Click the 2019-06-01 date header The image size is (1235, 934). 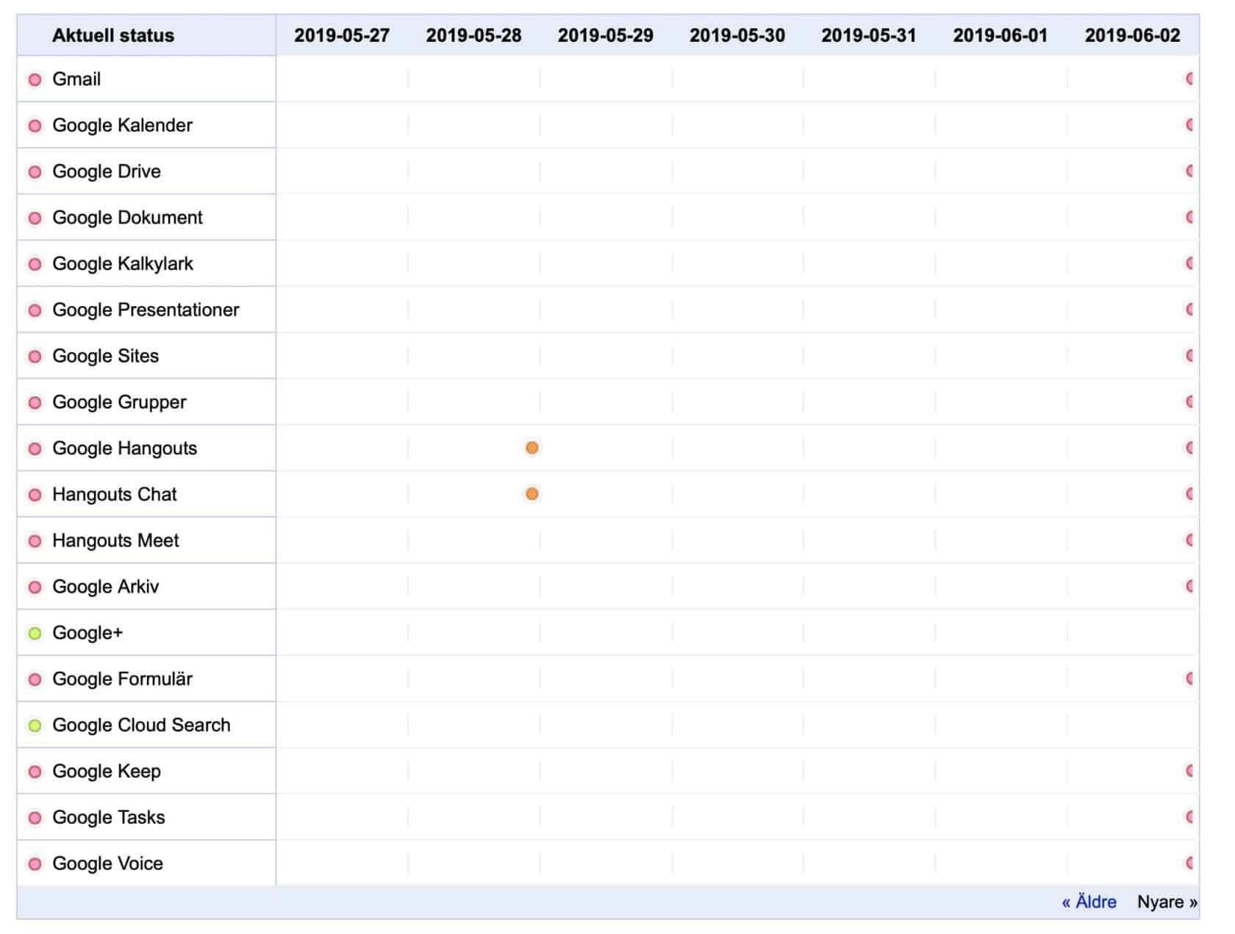1000,35
